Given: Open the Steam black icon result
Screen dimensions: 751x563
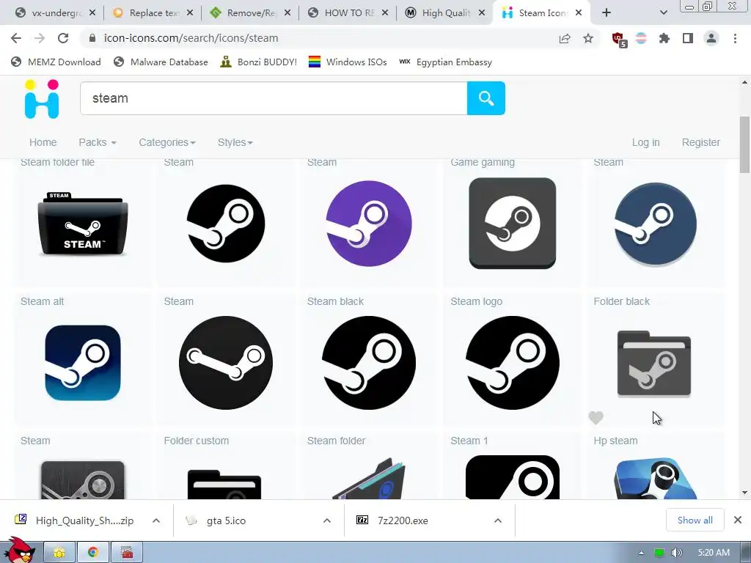Looking at the screenshot, I should [x=369, y=362].
